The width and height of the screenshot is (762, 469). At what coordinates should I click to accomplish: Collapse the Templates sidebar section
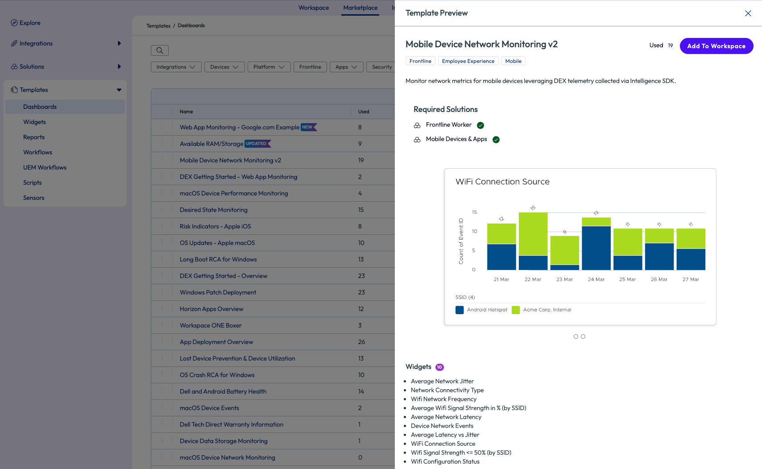[x=119, y=90]
